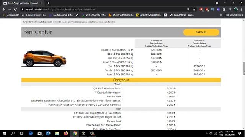Open the ENG TRQ language switcher

220,134
